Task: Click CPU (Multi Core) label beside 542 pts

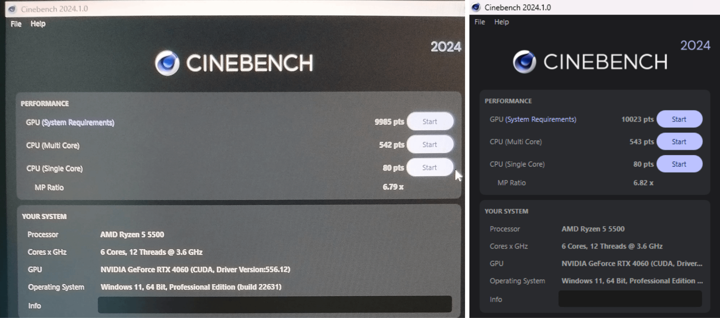Action: click(x=53, y=145)
